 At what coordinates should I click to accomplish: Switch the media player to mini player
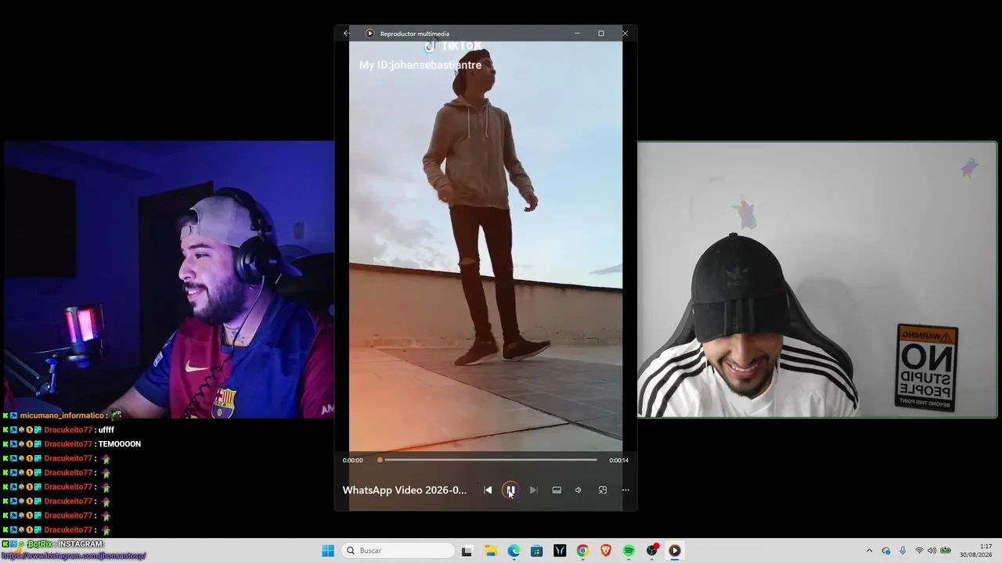click(x=603, y=490)
